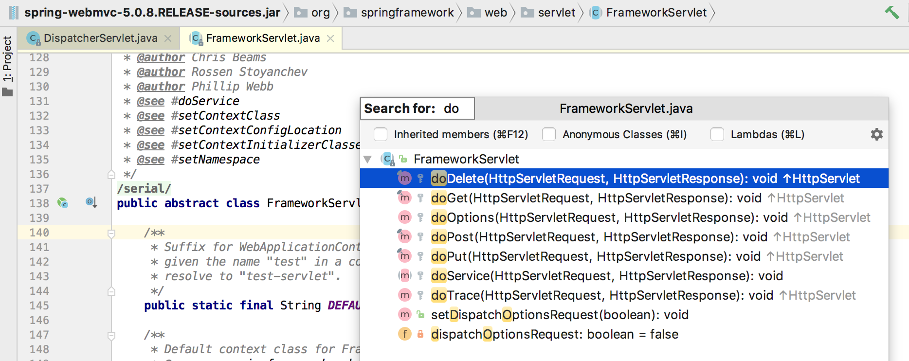Fold the Javadoc comment starting at line 147

point(111,336)
